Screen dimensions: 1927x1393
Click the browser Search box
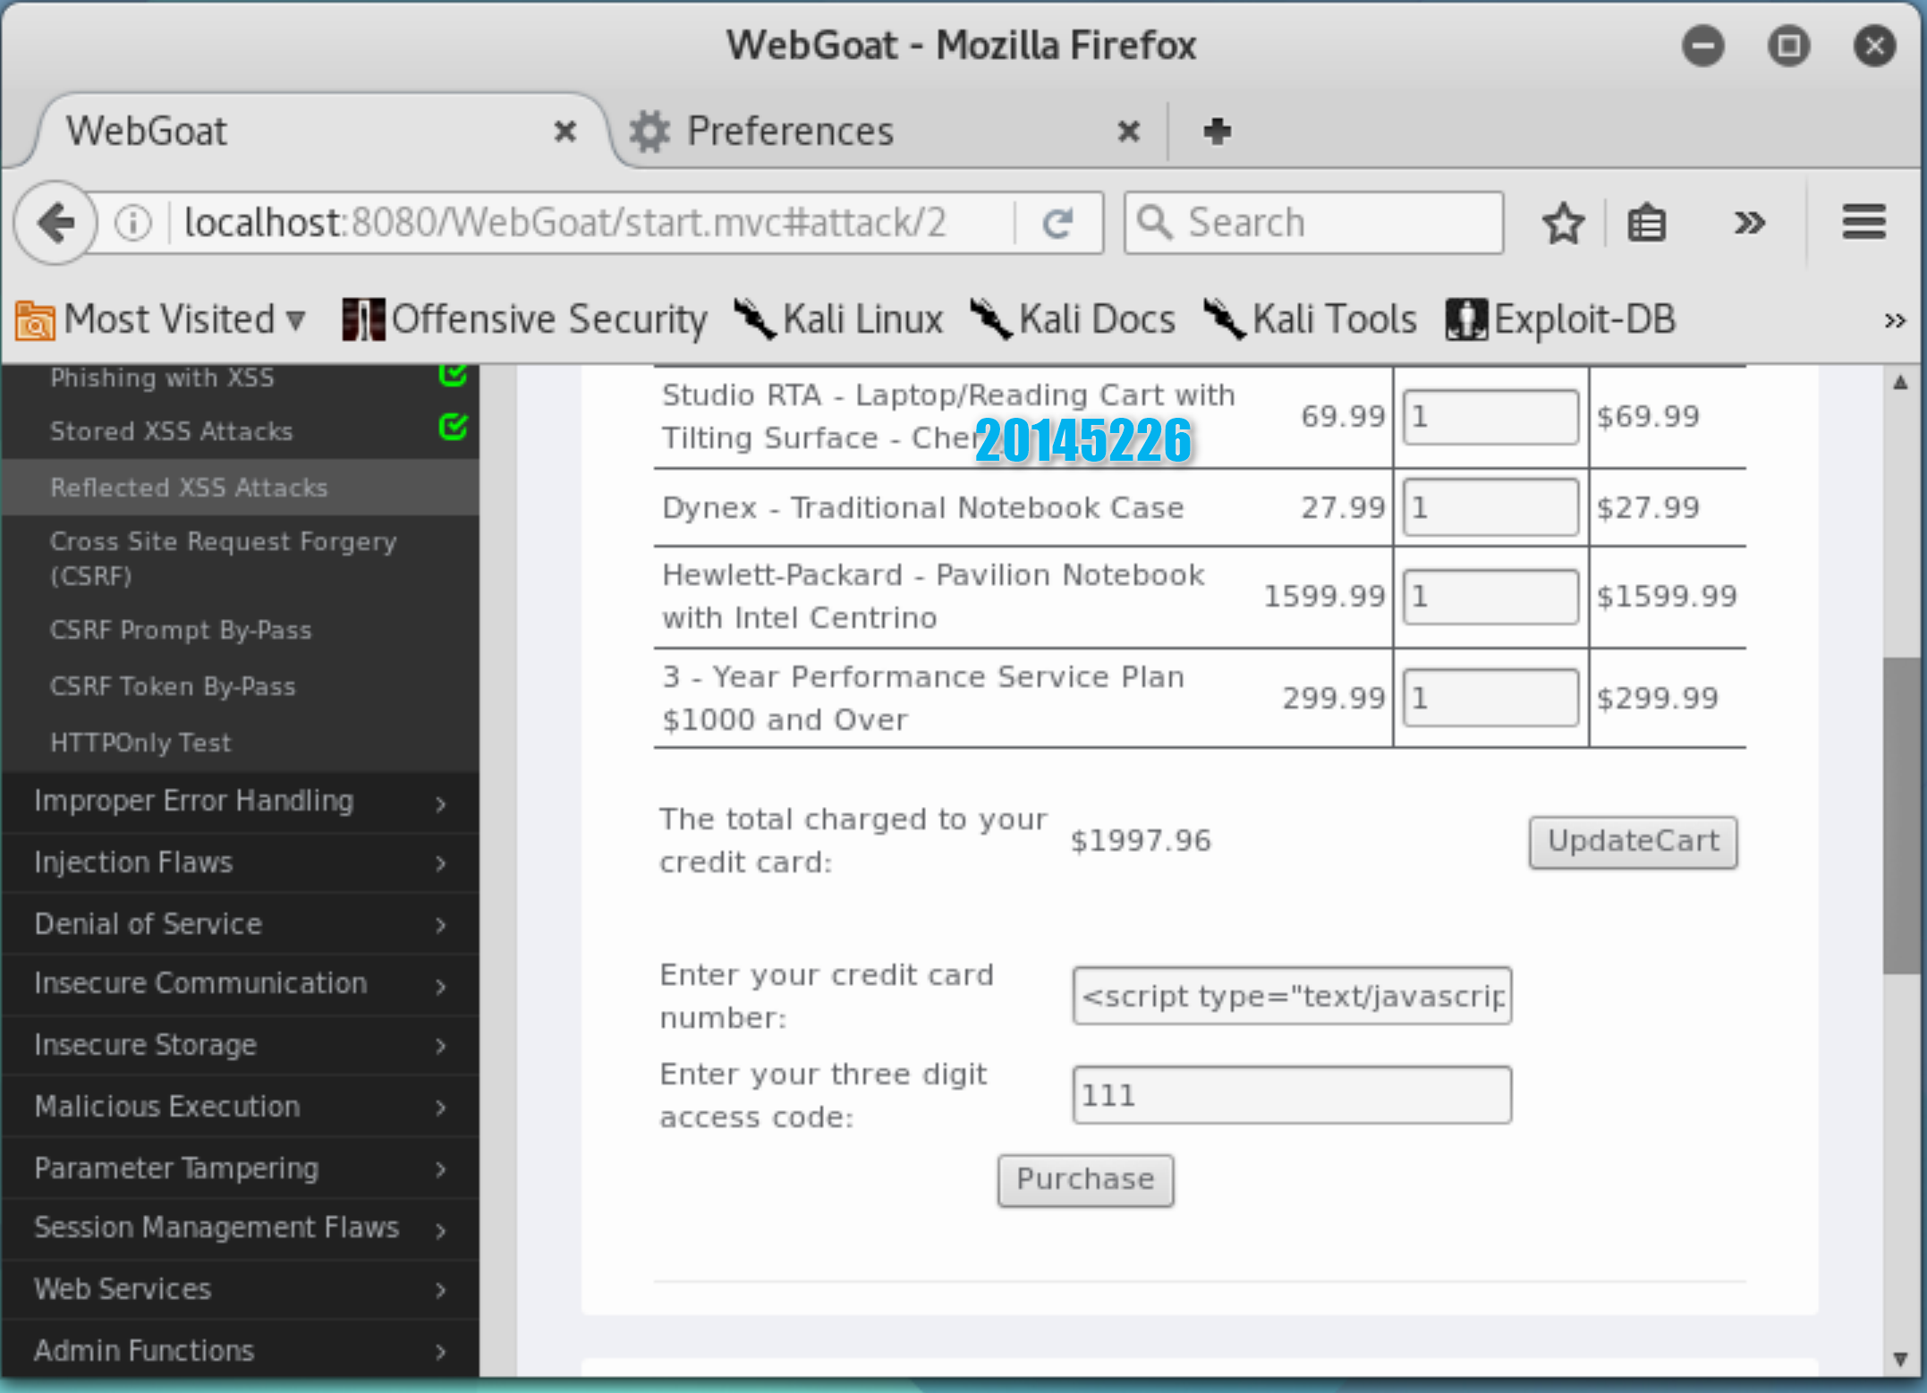tap(1313, 223)
